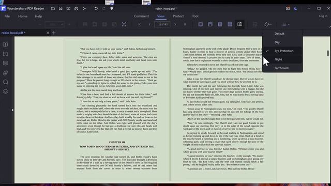Choose Day background option

[x=282, y=42]
